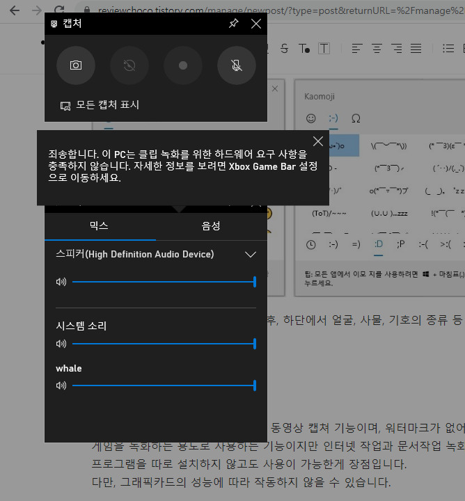This screenshot has width=465, height=501.
Task: Select the :D kaomoji category
Action: [x=379, y=244]
